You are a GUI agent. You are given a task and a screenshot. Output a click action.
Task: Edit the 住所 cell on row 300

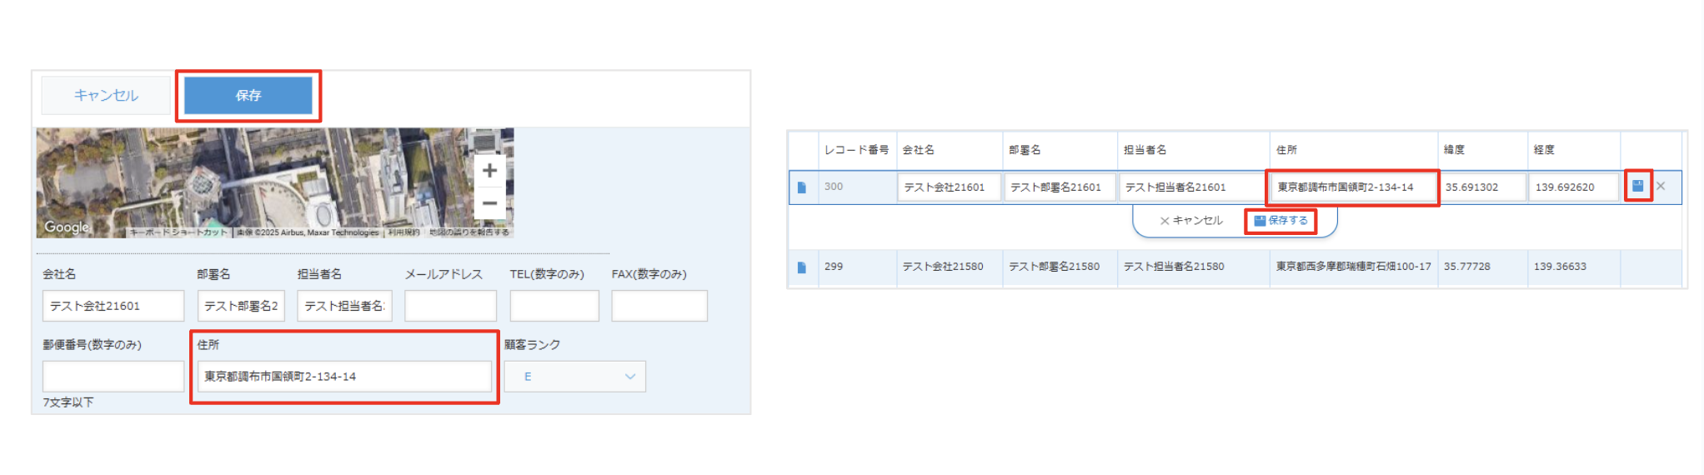(1353, 187)
